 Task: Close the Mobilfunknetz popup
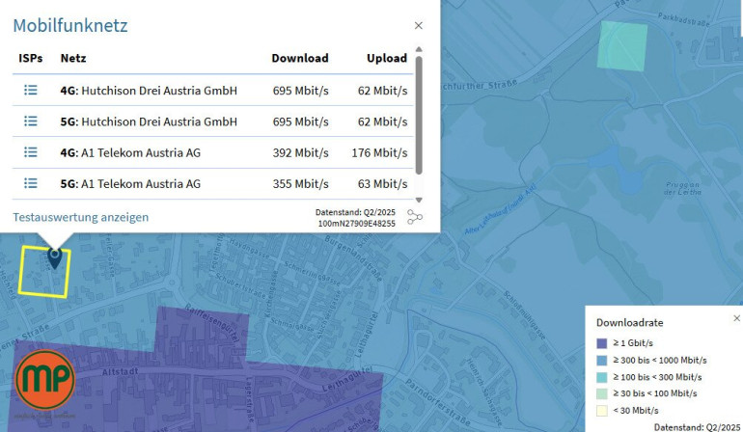click(x=418, y=26)
